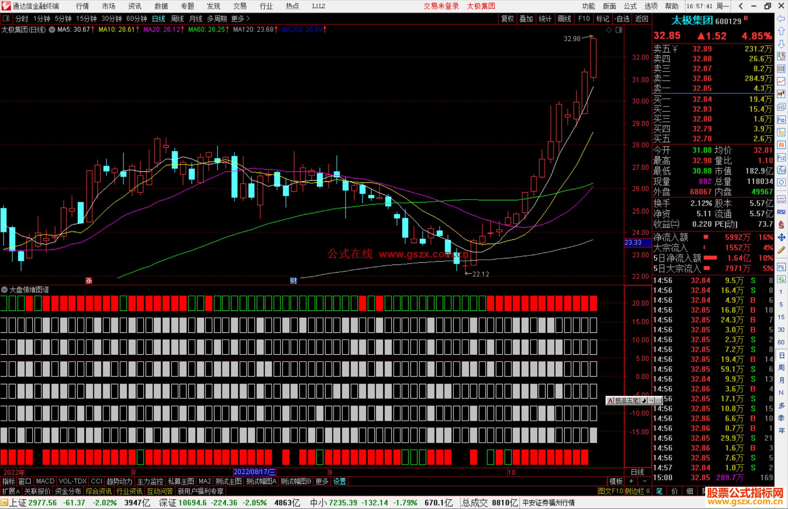Open the orange document sidebar icon
The width and height of the screenshot is (788, 509).
coord(781,145)
